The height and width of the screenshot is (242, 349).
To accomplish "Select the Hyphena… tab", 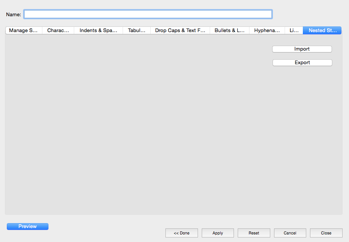I will (267, 31).
